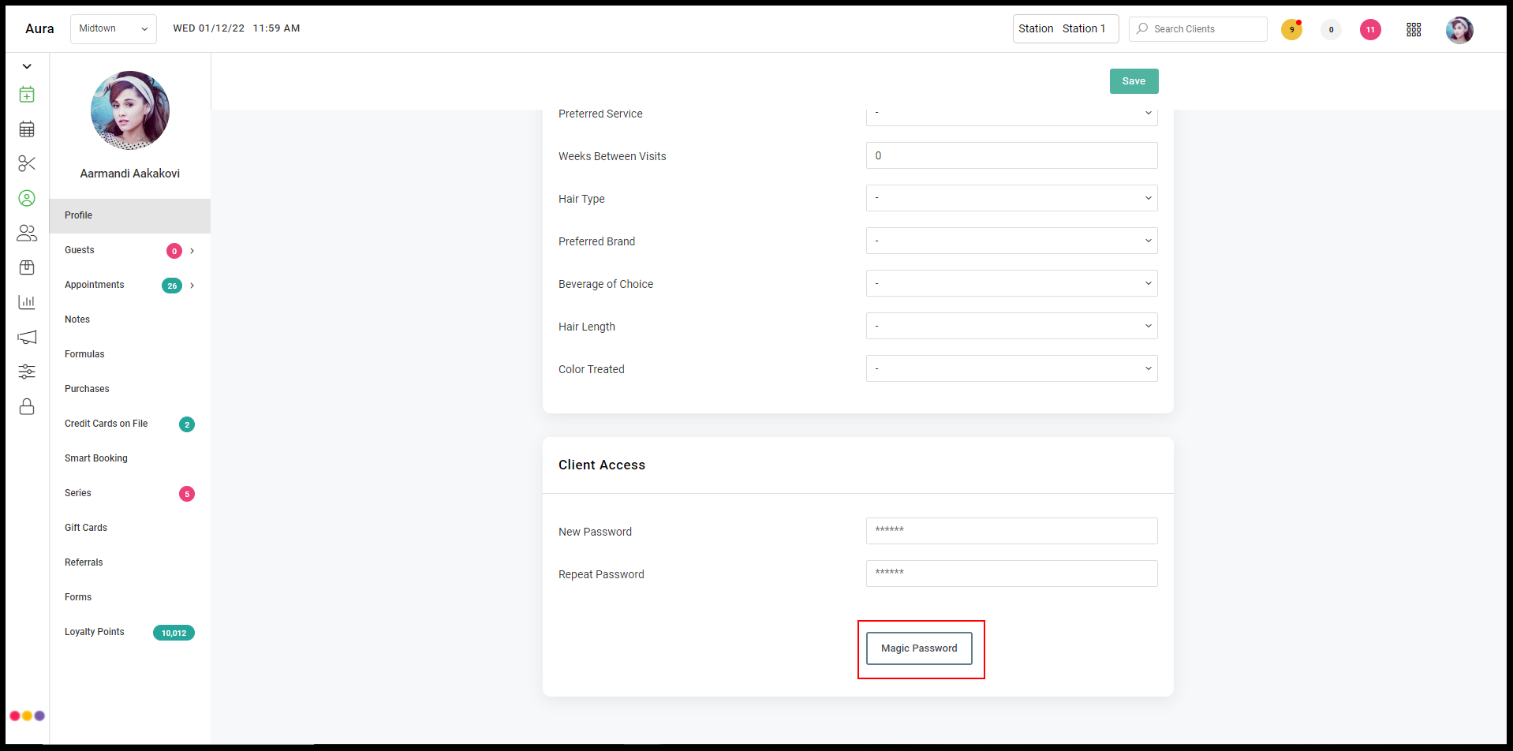Click the New Password input field
This screenshot has height=751, width=1513.
click(x=1011, y=531)
